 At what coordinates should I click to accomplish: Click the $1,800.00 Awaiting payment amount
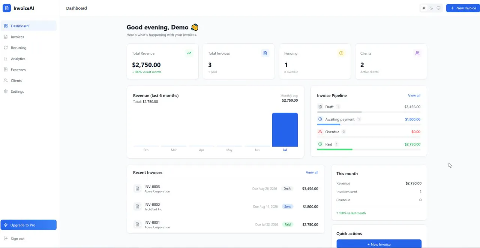(x=412, y=119)
